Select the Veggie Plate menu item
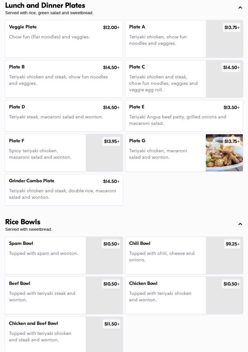This screenshot has height=352, width=248. (64, 39)
